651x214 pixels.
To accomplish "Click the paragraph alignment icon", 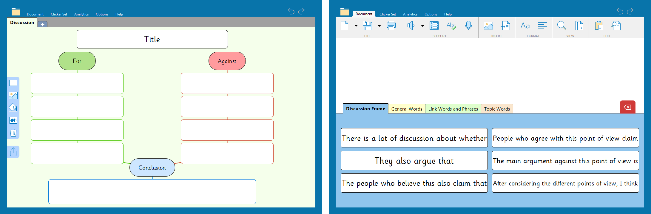I will pos(542,26).
